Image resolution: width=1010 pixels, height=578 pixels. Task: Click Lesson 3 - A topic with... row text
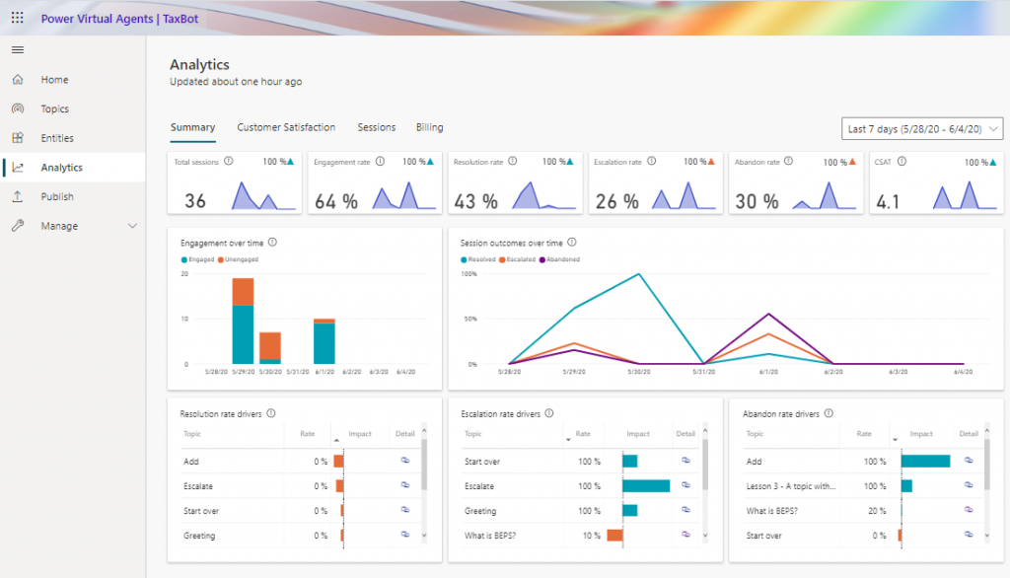click(791, 486)
